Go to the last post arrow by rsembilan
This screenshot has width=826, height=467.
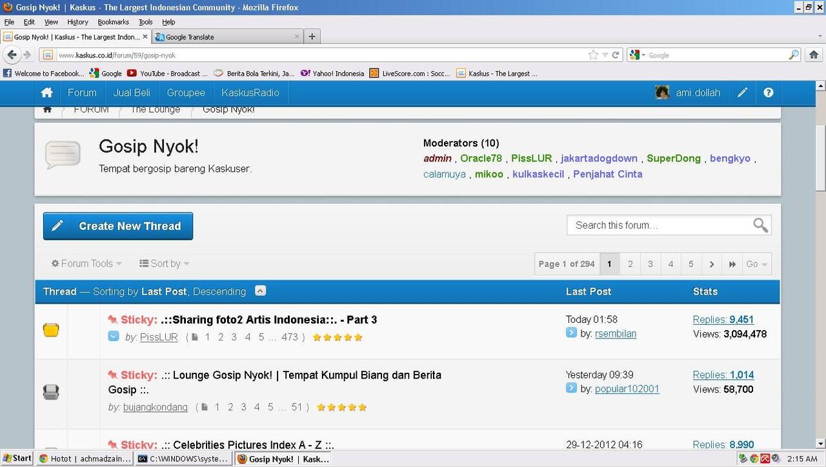click(x=571, y=333)
